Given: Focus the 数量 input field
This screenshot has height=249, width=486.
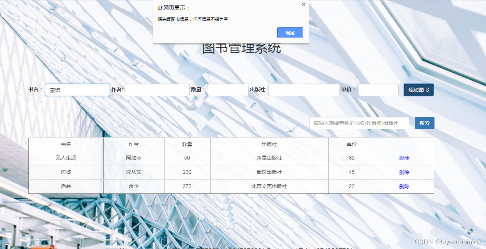Looking at the screenshot, I should (228, 90).
